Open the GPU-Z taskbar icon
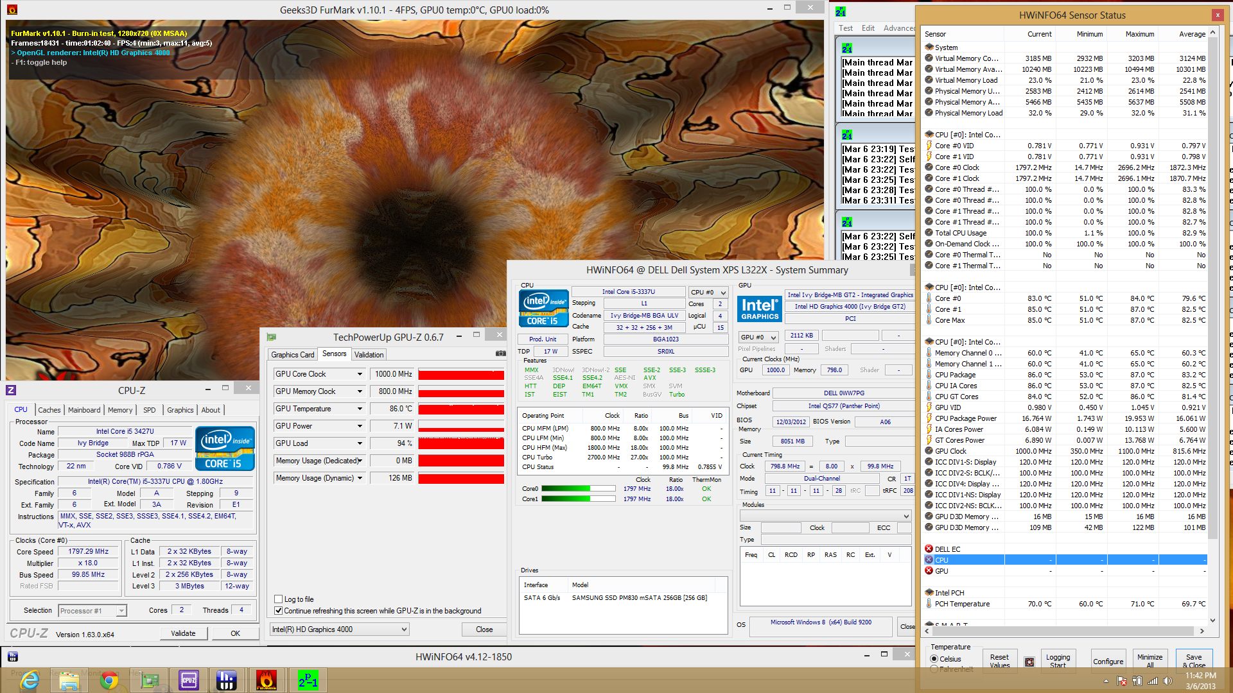This screenshot has height=693, width=1233. 150,680
